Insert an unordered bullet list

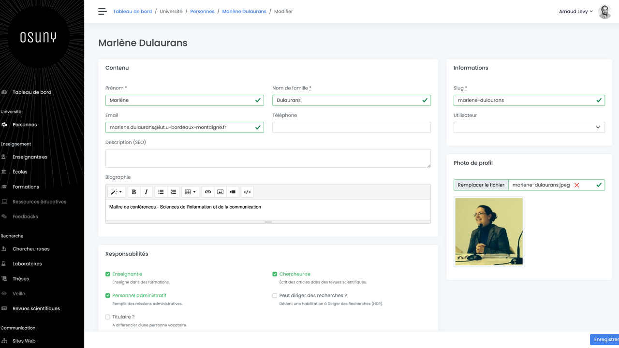pyautogui.click(x=161, y=192)
